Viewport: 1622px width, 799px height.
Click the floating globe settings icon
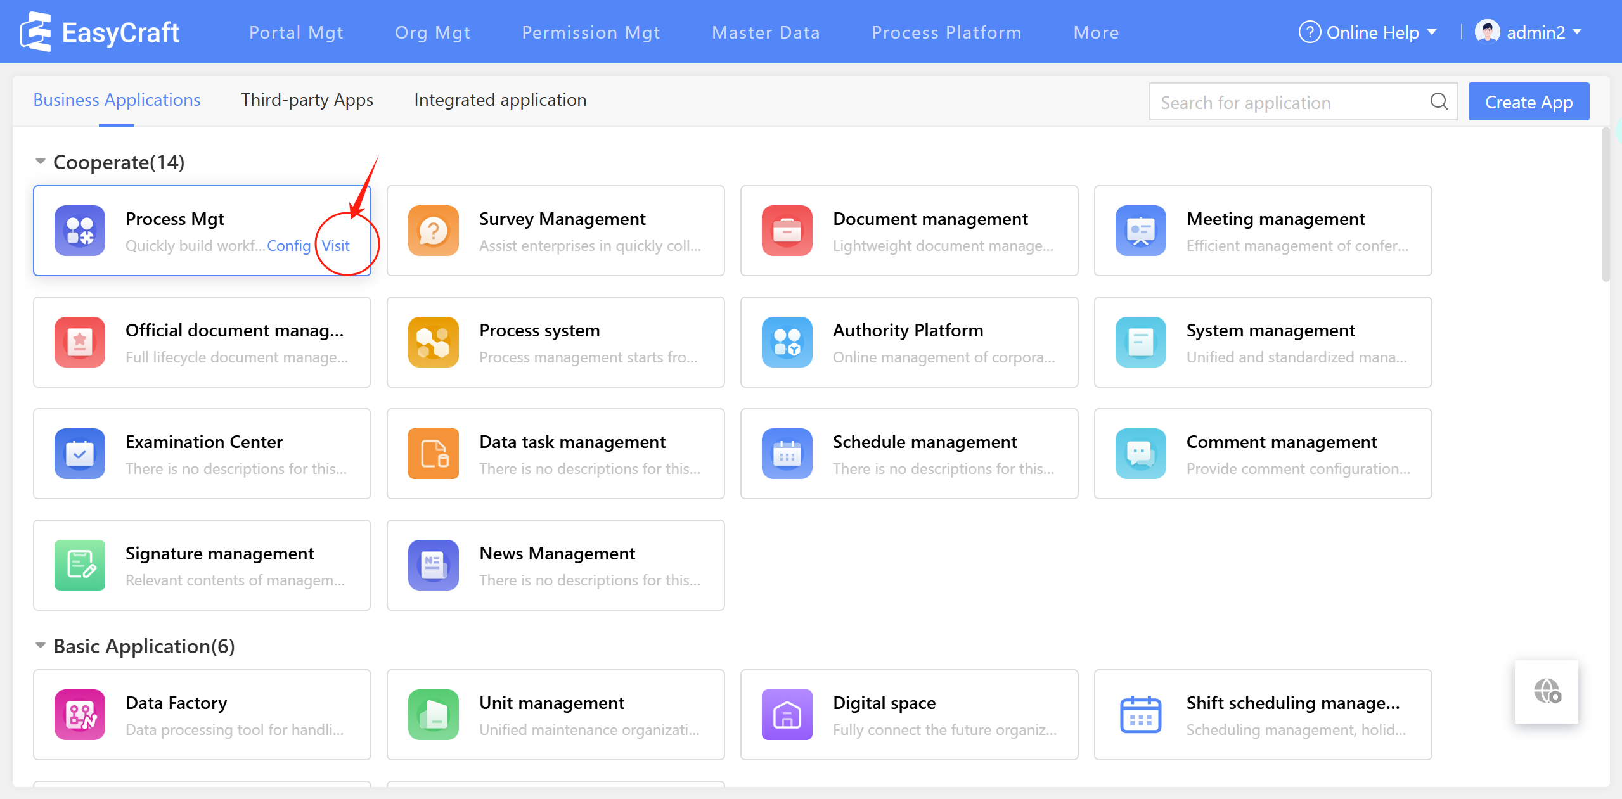(1547, 691)
